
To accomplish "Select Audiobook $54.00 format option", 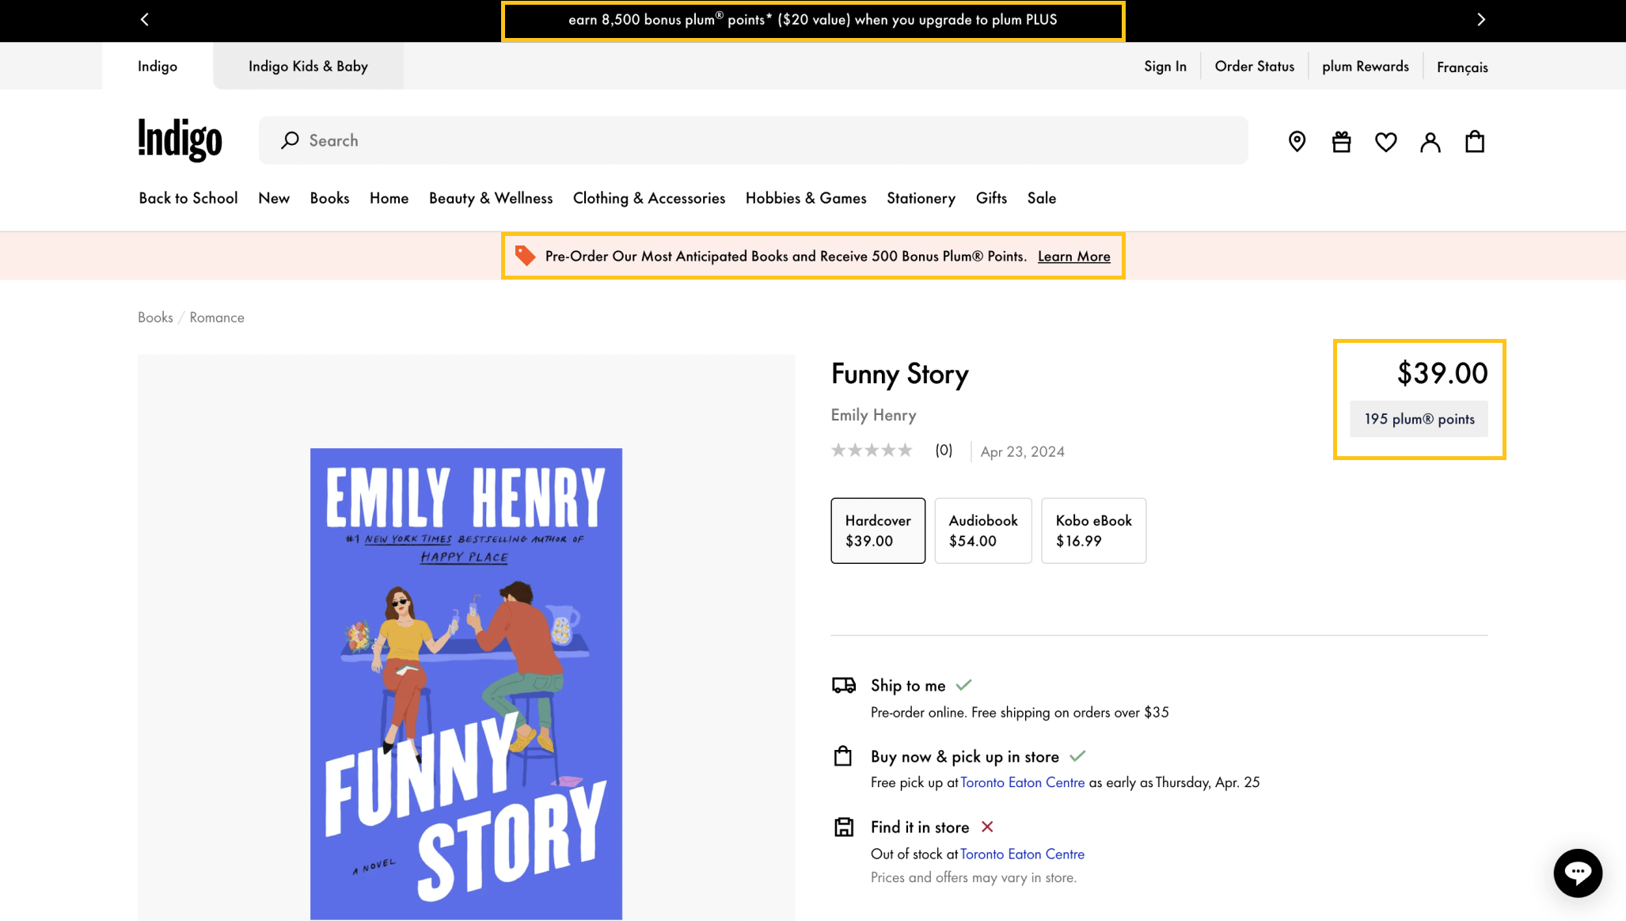I will click(x=982, y=530).
